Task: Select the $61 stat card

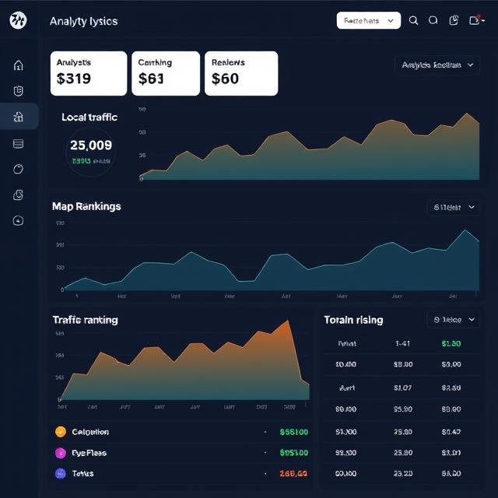Action: pos(164,73)
